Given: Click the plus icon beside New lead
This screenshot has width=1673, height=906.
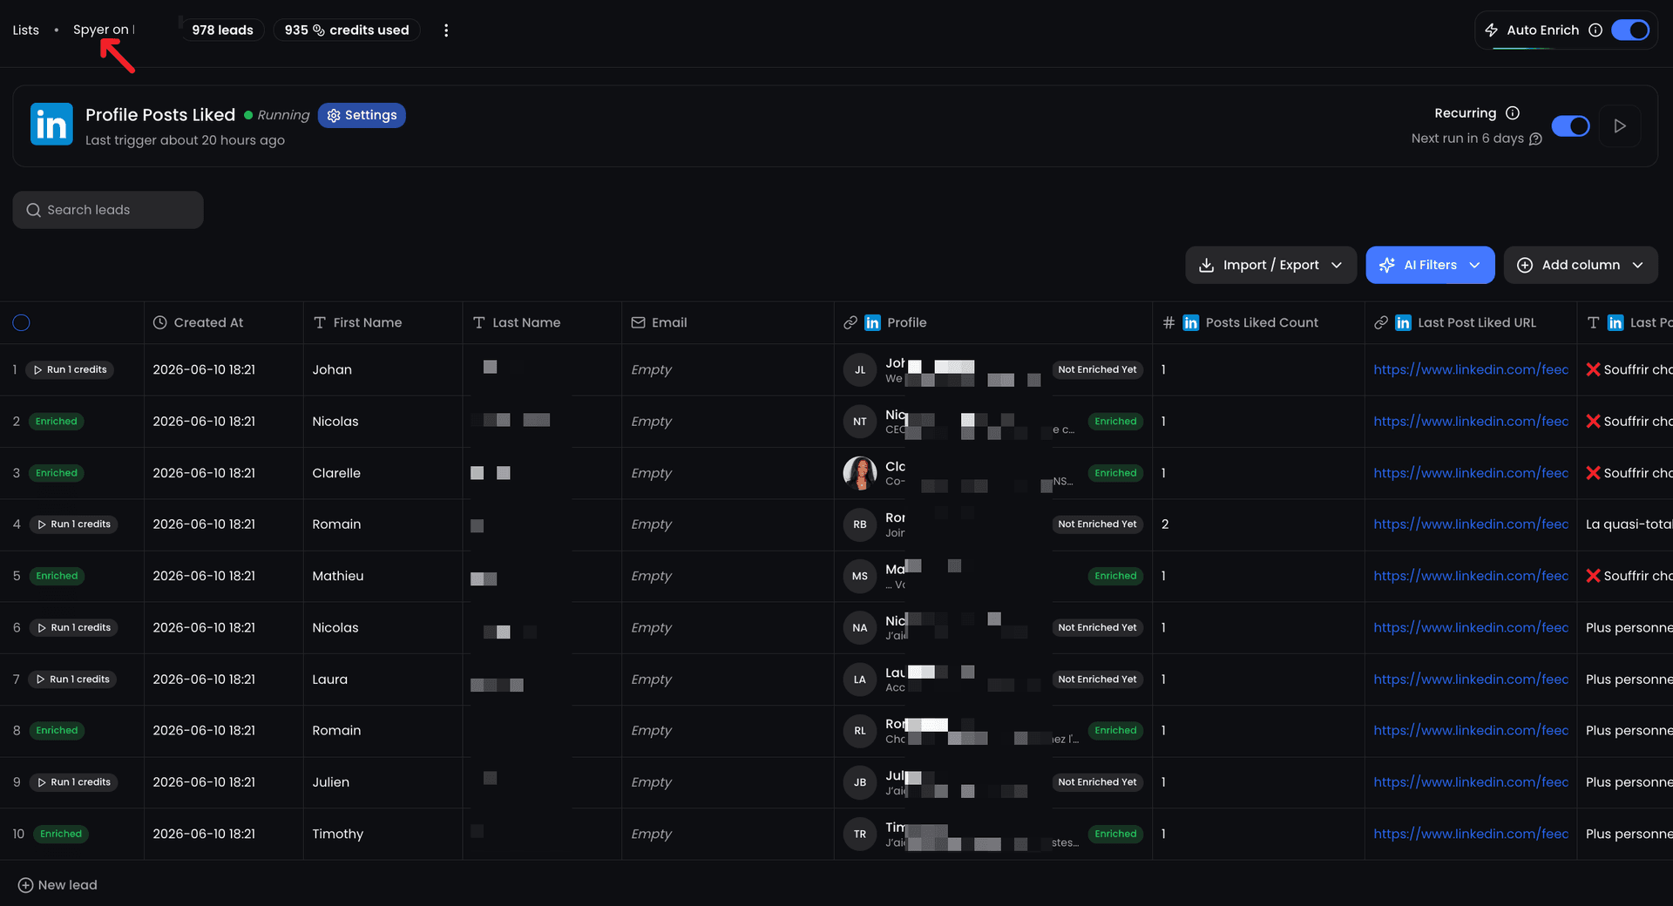Looking at the screenshot, I should point(25,885).
